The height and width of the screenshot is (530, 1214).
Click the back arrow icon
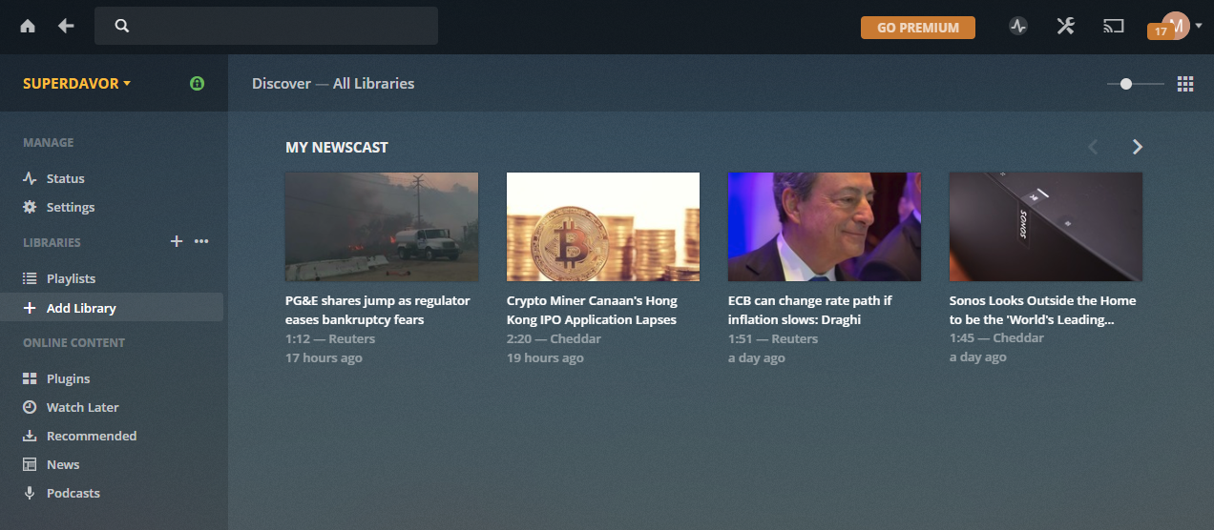tap(66, 27)
